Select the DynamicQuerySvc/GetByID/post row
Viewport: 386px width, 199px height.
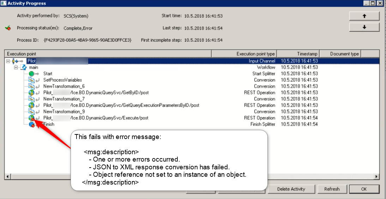(x=192, y=92)
